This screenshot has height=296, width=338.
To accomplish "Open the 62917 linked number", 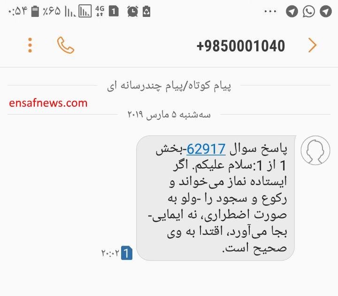I will pos(206,149).
